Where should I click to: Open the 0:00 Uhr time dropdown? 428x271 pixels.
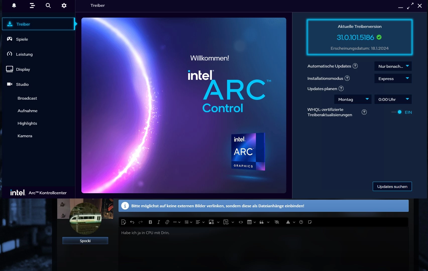click(393, 99)
